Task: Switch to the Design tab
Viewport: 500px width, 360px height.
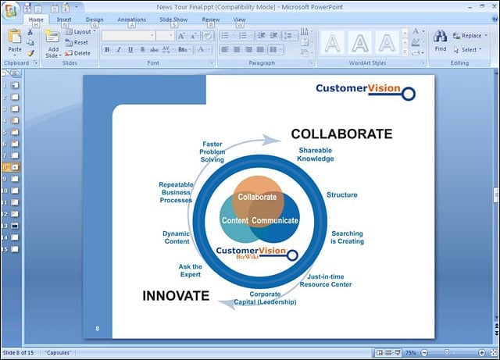Action: pyautogui.click(x=95, y=20)
